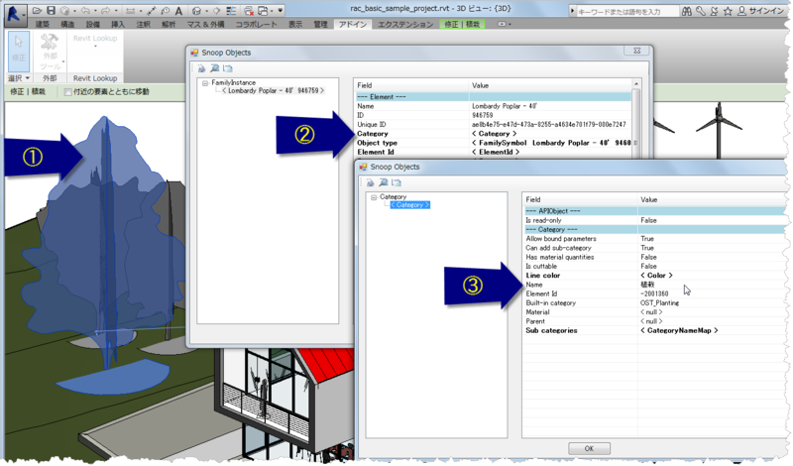Open the 構造 ribbon tab

(x=67, y=24)
